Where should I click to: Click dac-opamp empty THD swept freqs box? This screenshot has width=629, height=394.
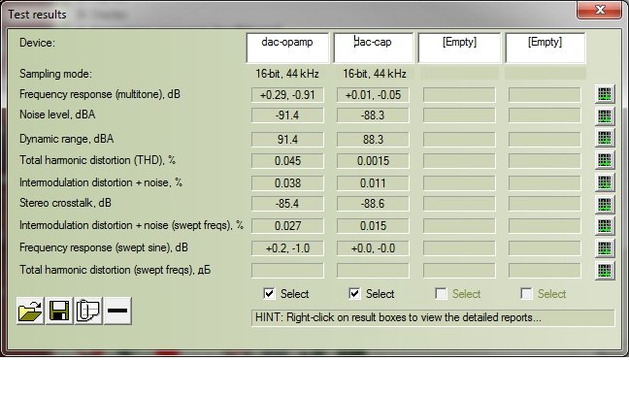287,271
